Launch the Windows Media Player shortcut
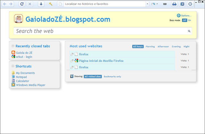This screenshot has height=134, width=205. pos(31,85)
